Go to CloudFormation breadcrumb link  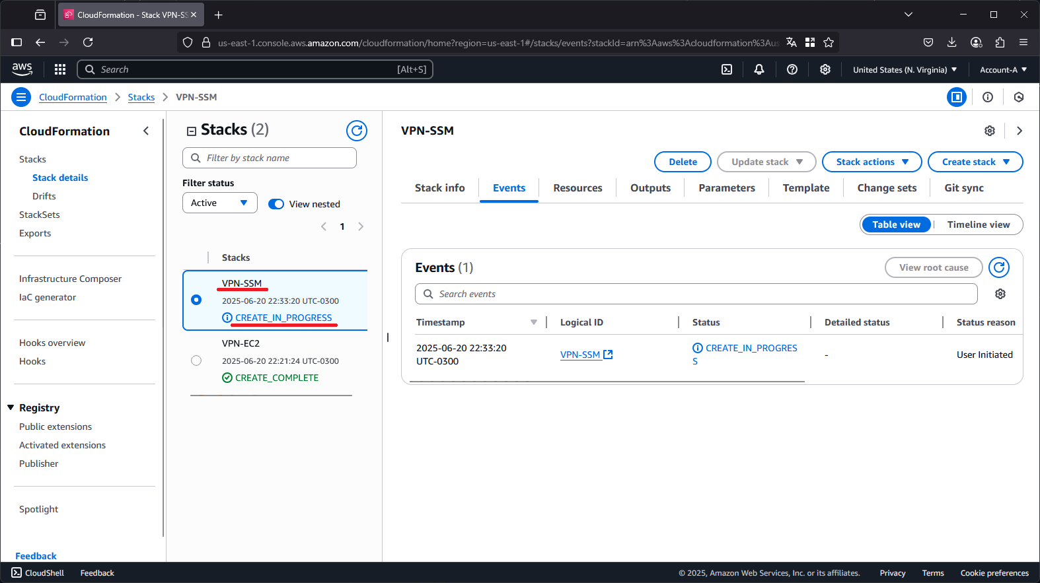73,97
